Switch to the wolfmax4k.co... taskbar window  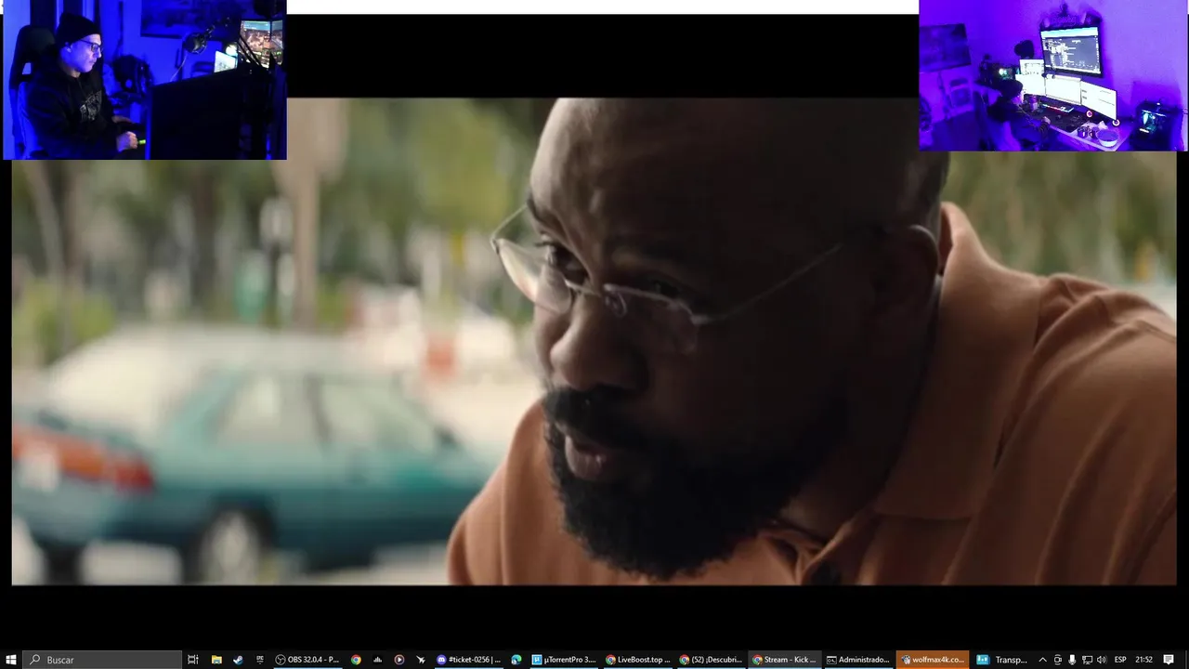pos(933,660)
